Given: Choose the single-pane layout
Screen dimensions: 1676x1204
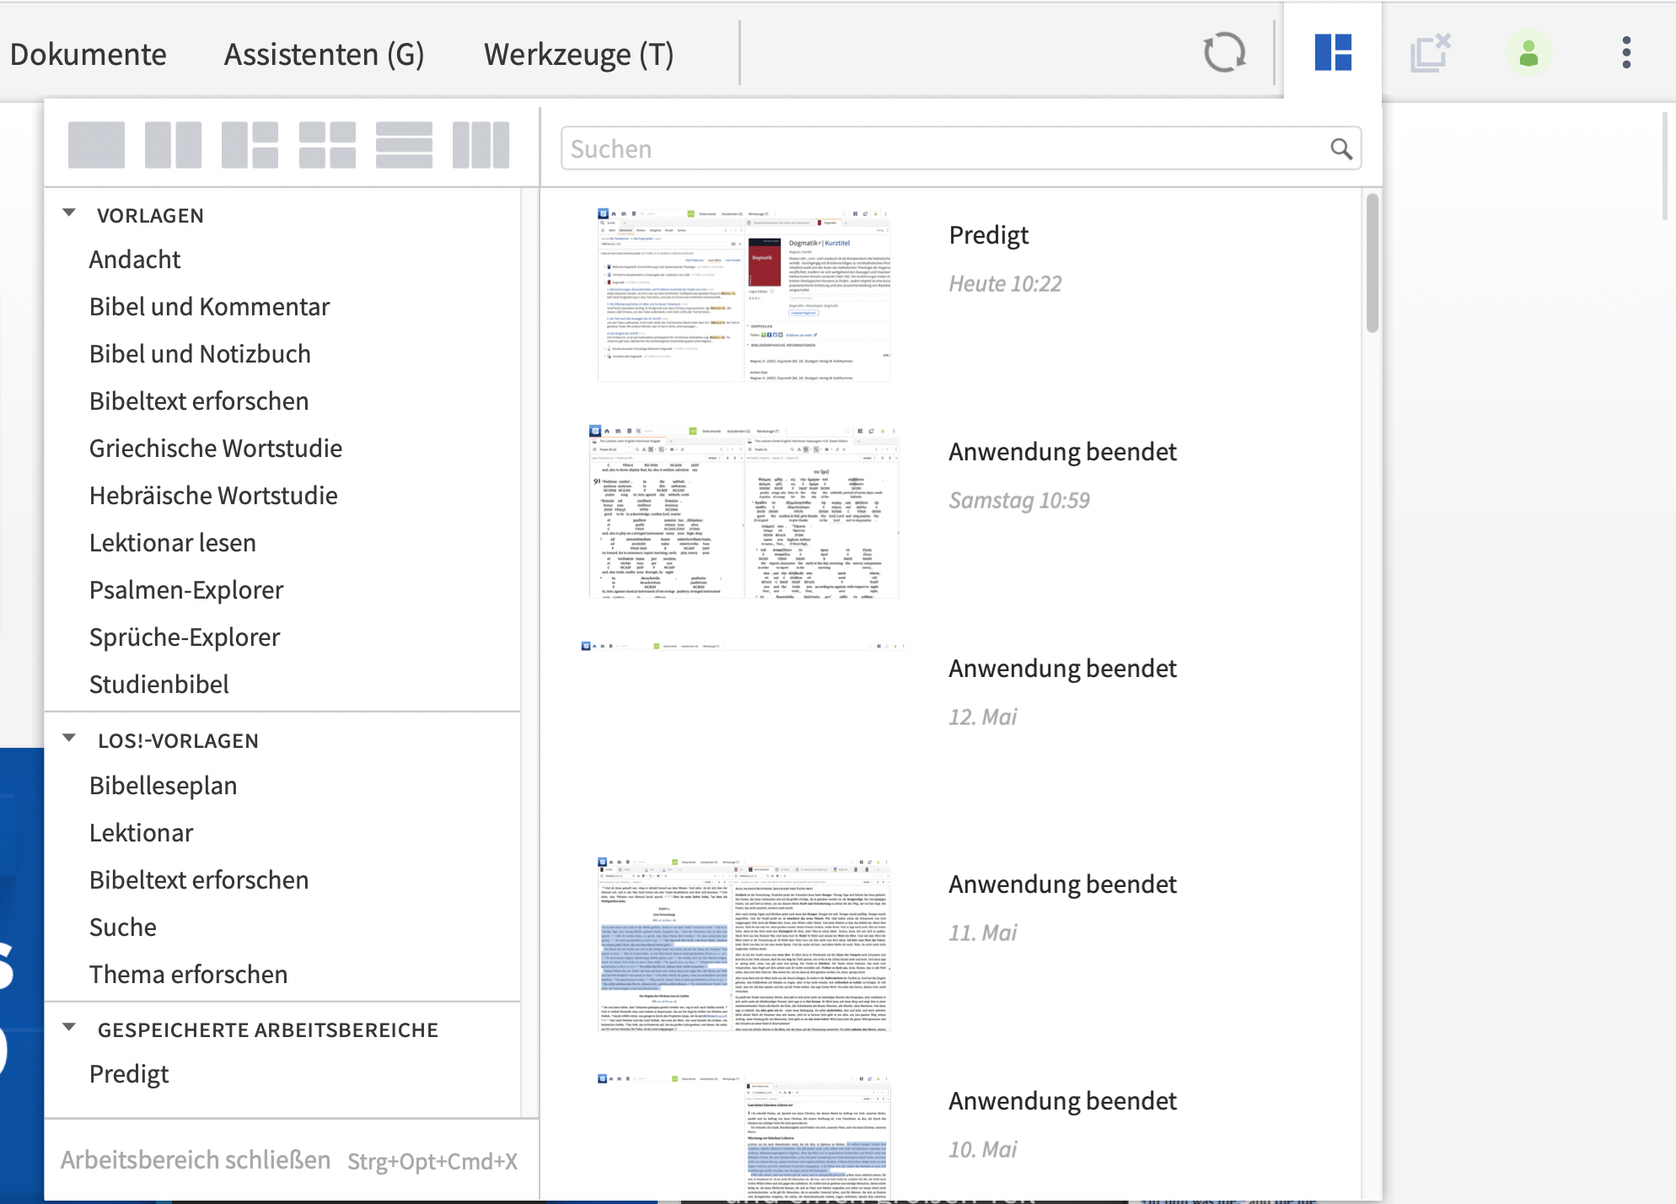Looking at the screenshot, I should tap(96, 145).
